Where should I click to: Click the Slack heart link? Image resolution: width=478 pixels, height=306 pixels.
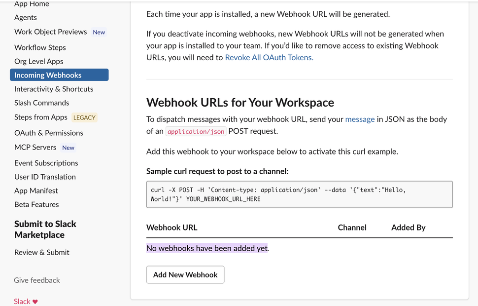coord(26,302)
